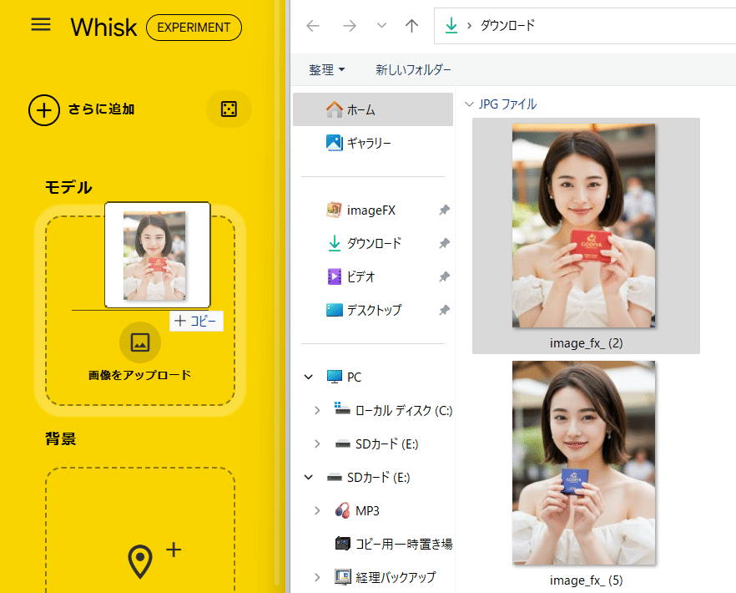Click the さらに追加 plus icon

pos(44,109)
